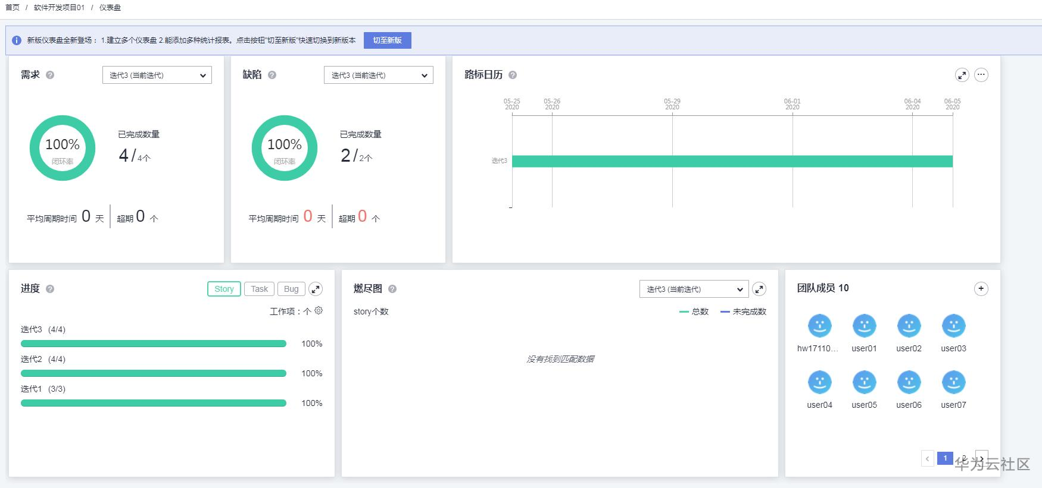This screenshot has height=488, width=1042.
Task: Open help tooltip next to 进度 title
Action: [50, 289]
